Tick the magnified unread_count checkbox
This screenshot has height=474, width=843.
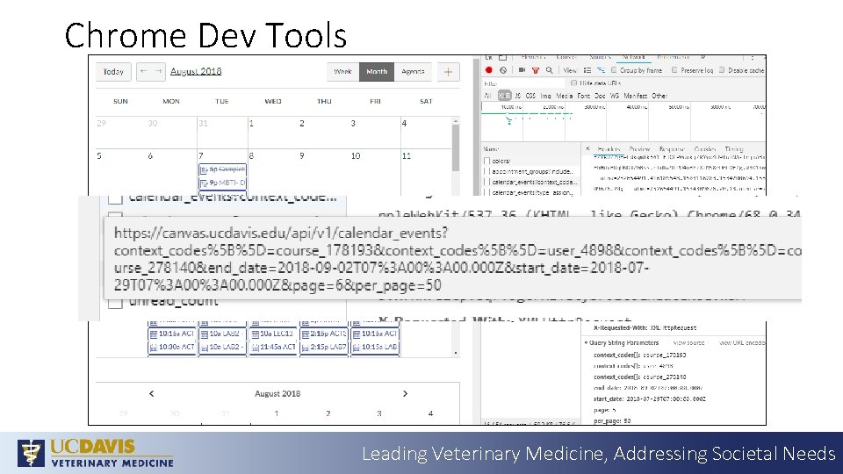115,302
